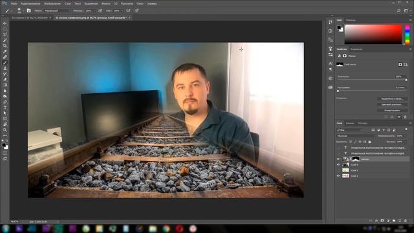Select the Horizontal Type tool
Image resolution: width=414 pixels, height=233 pixels.
[x=5, y=107]
